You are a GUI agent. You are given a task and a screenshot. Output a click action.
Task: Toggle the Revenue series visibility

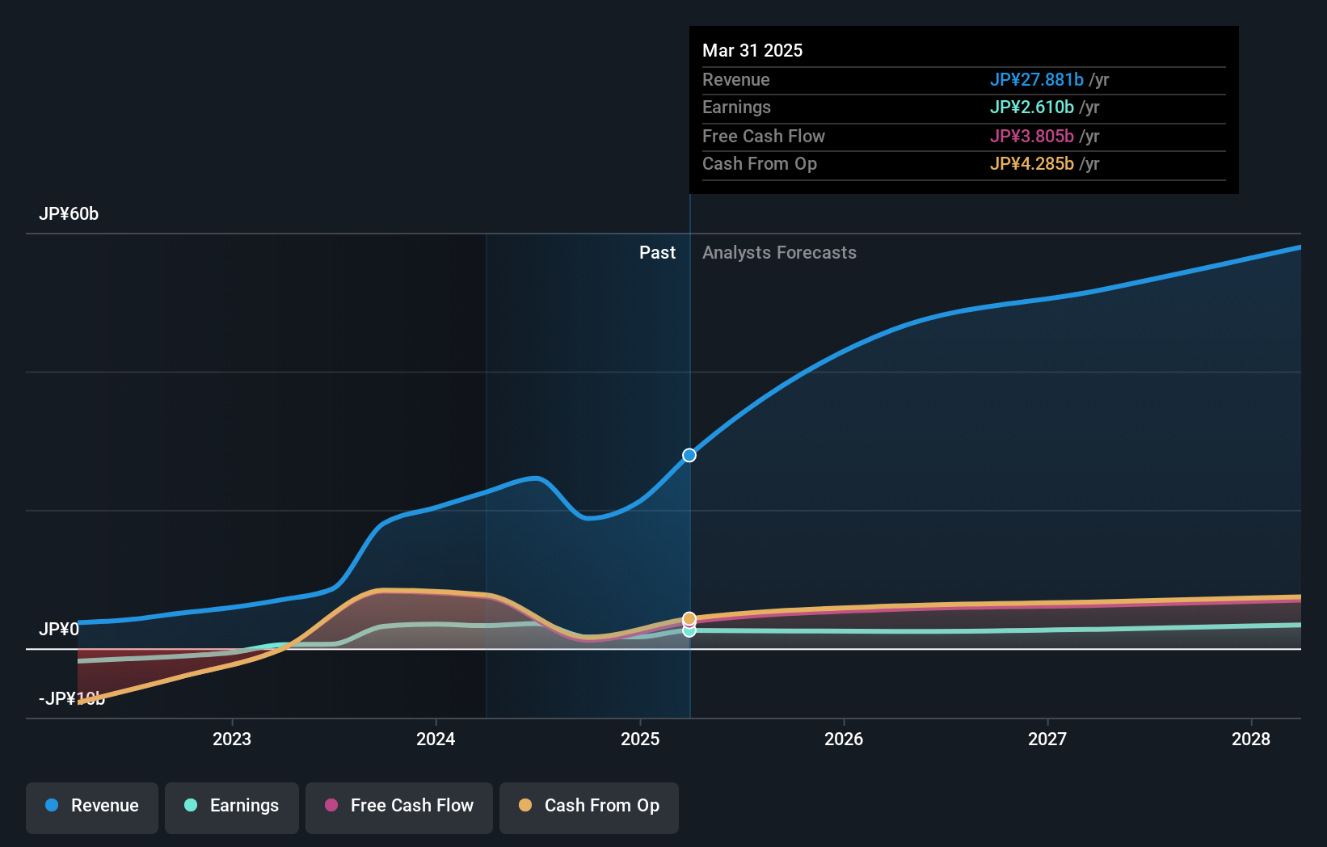coord(91,807)
